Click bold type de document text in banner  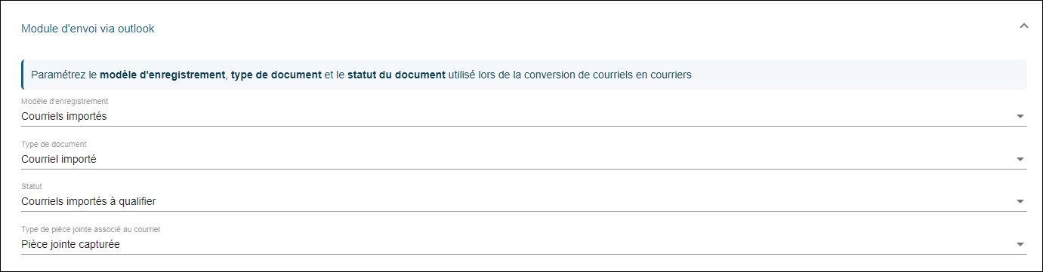(x=276, y=75)
